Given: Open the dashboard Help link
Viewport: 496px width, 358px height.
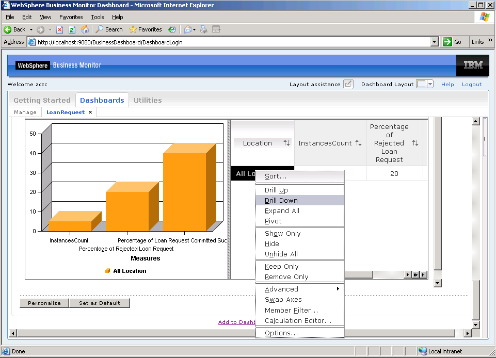Looking at the screenshot, I should pos(447,85).
